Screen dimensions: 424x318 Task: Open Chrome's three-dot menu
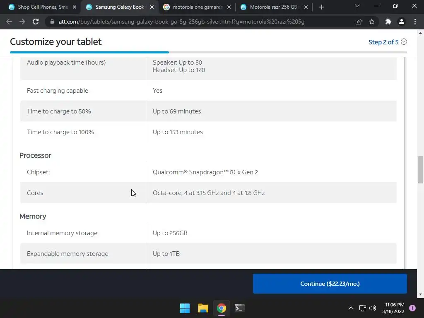coord(415,22)
